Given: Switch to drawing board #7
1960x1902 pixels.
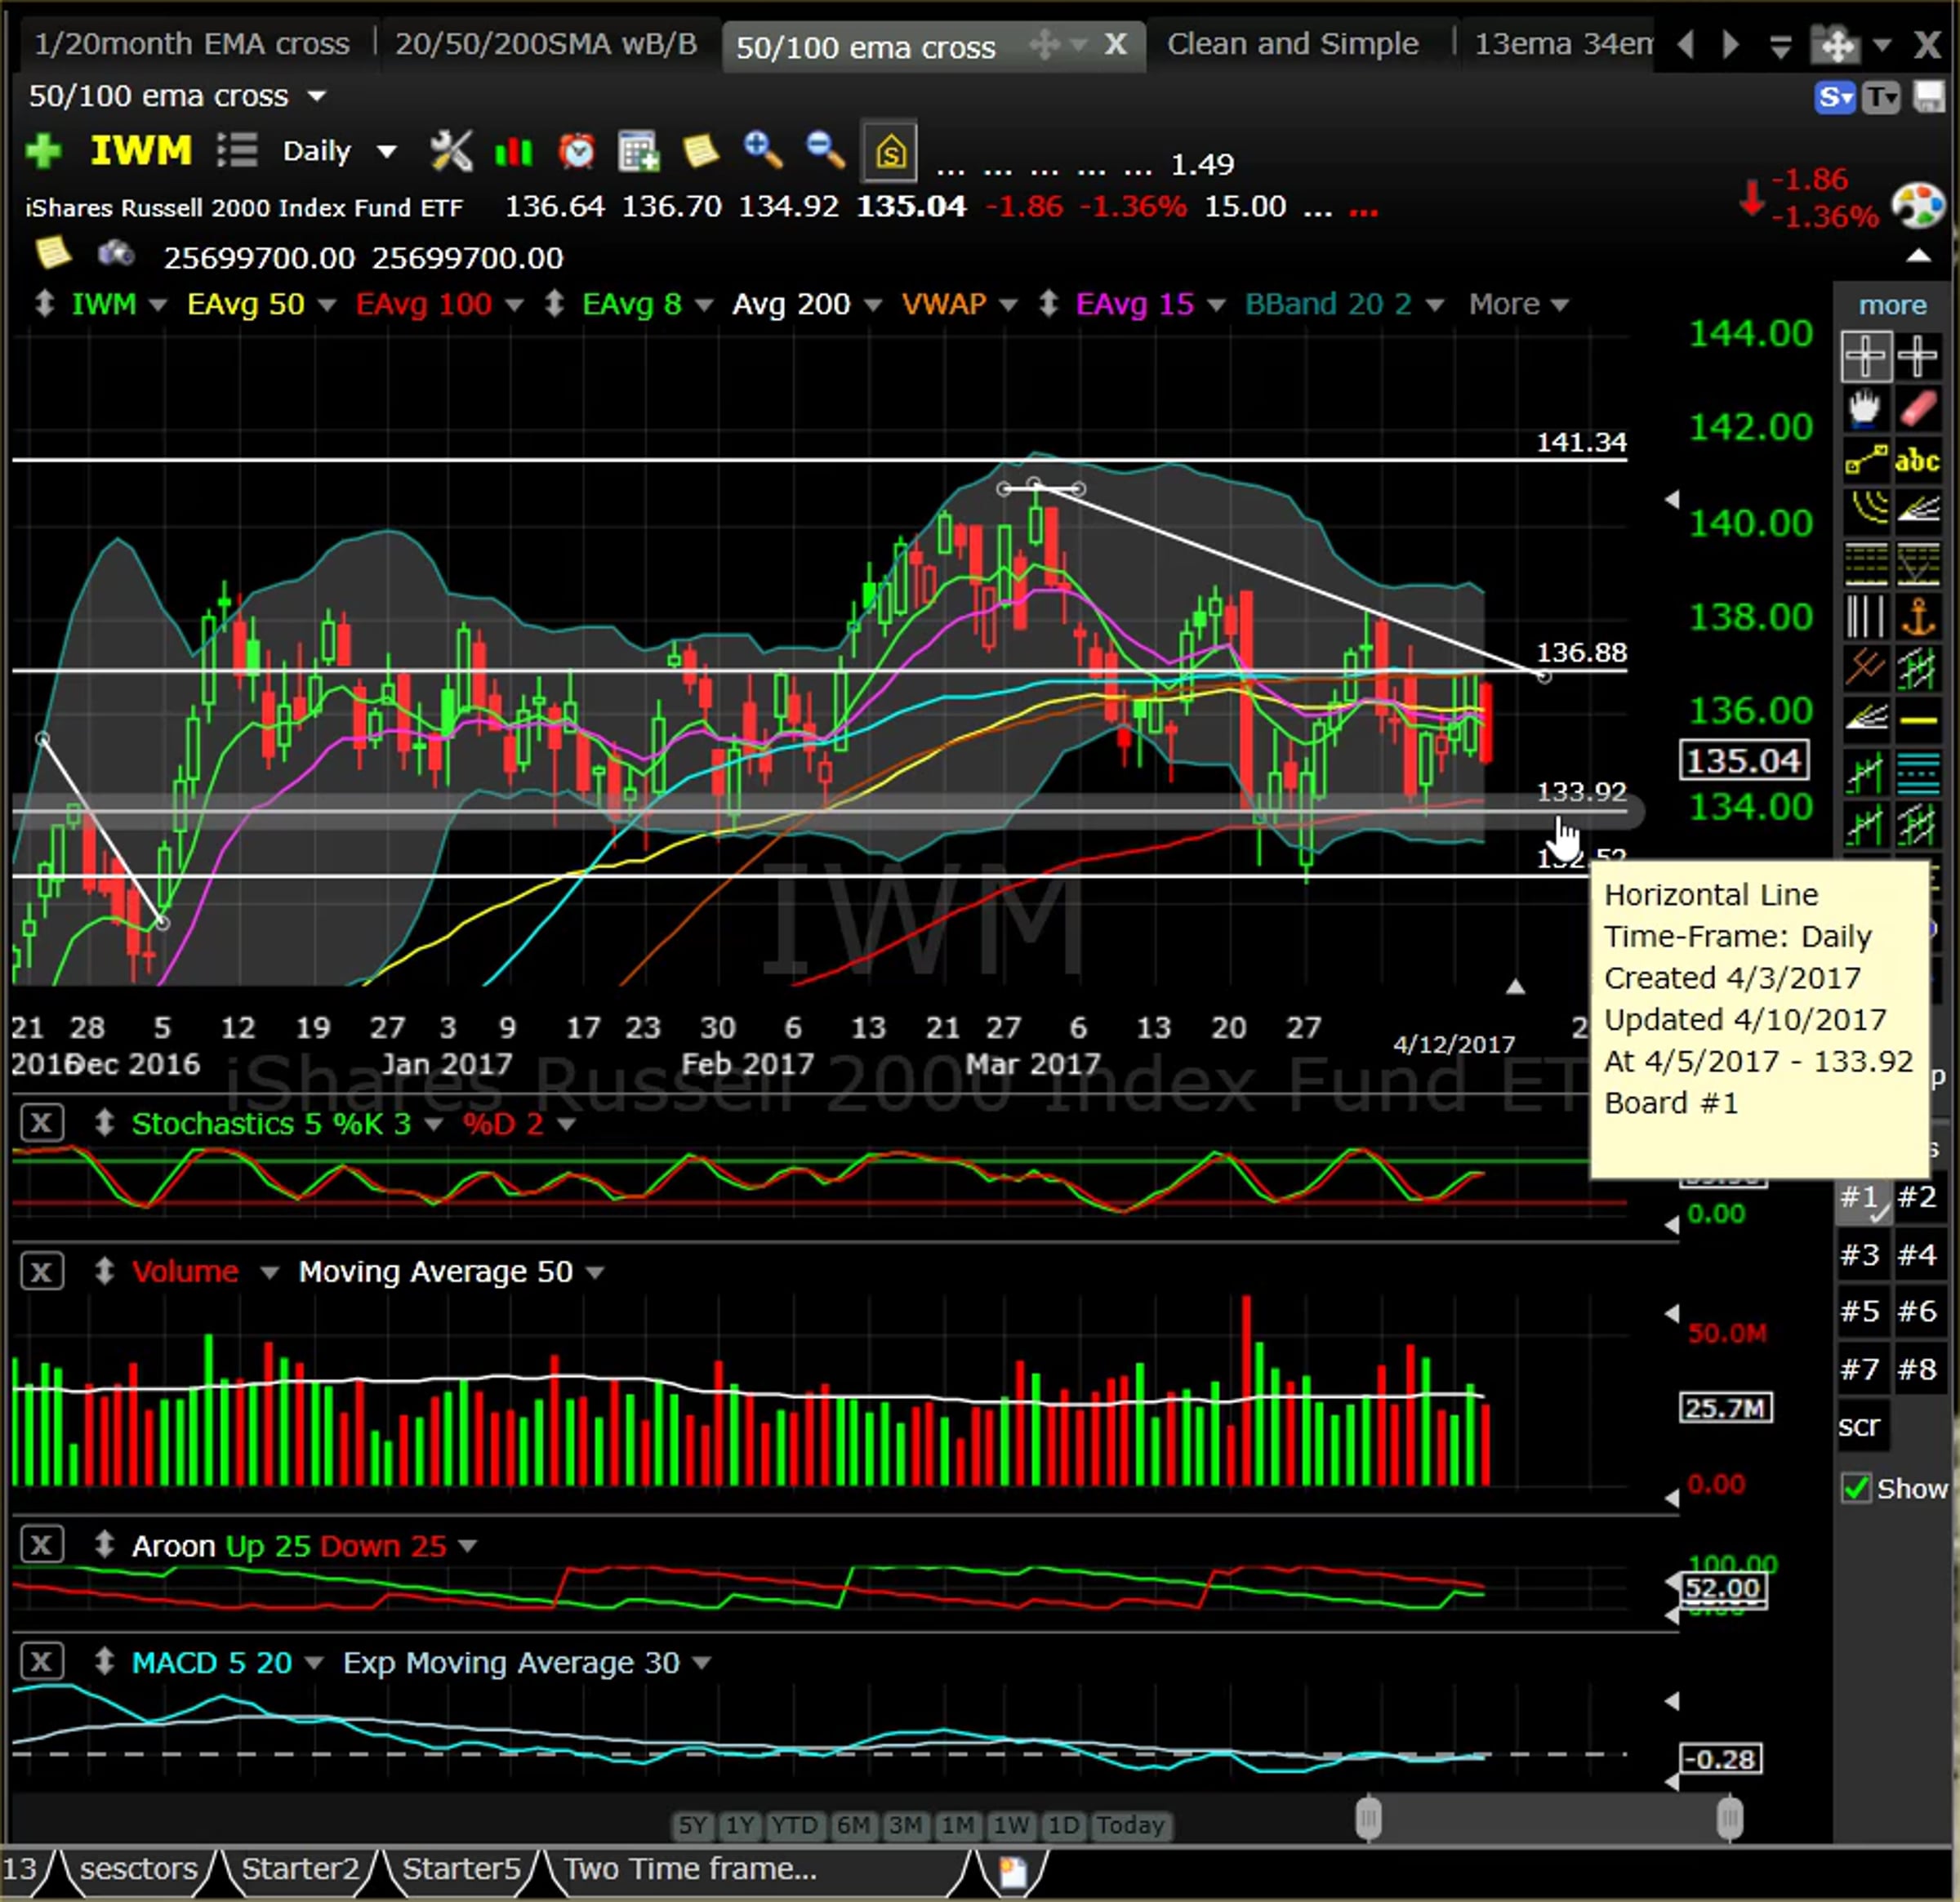Looking at the screenshot, I should pyautogui.click(x=1860, y=1369).
